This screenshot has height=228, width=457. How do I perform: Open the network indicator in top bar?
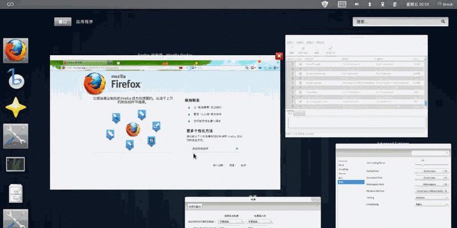[382, 4]
